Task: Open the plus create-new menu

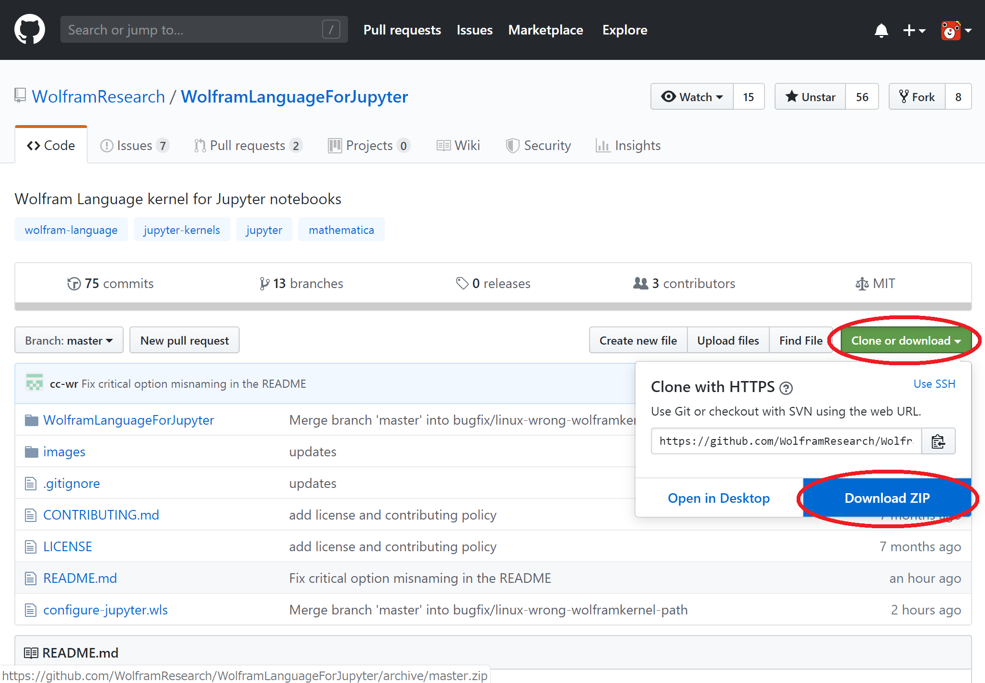Action: point(914,30)
